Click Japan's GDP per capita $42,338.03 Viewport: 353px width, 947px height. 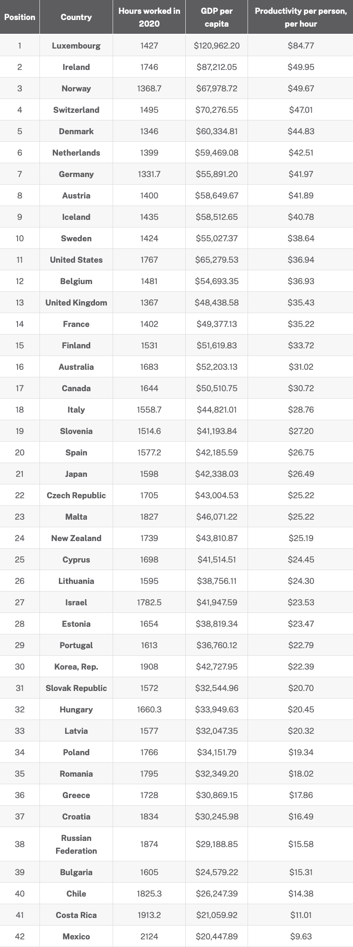pyautogui.click(x=217, y=474)
